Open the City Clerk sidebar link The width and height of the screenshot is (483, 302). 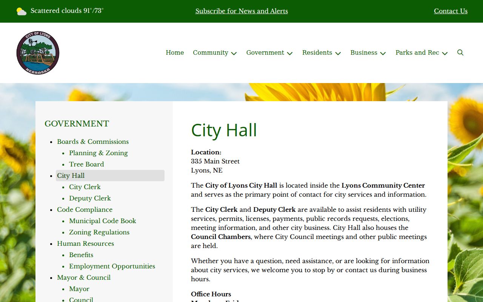click(85, 187)
